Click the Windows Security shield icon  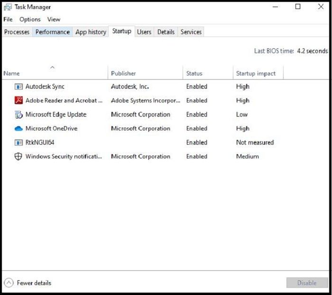point(18,157)
